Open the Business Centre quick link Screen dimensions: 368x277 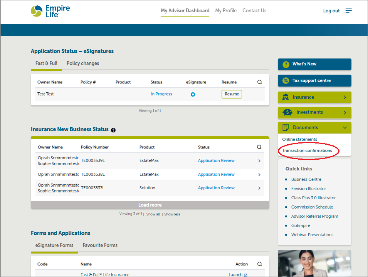[x=306, y=179]
